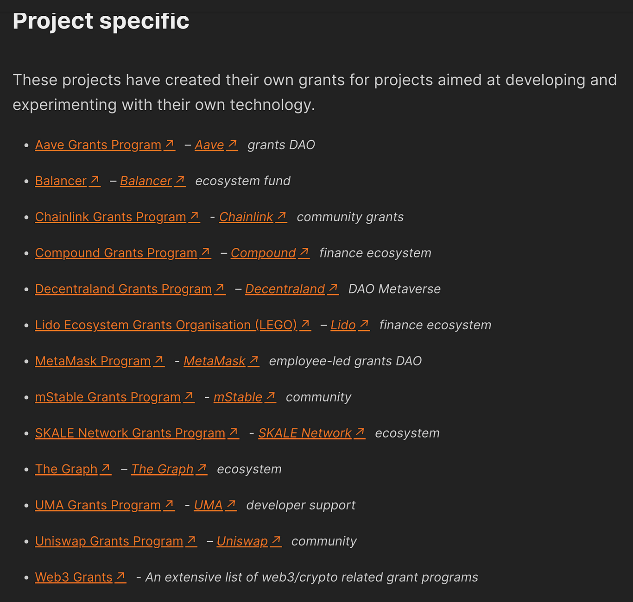Click external arrow icon beside italic Uniswap

tap(276, 540)
